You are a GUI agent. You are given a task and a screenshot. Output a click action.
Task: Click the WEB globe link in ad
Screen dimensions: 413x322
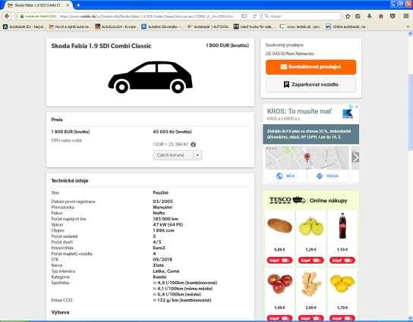pos(285,176)
